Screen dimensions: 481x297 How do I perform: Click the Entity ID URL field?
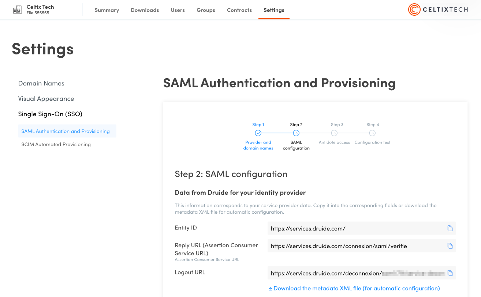click(x=355, y=228)
